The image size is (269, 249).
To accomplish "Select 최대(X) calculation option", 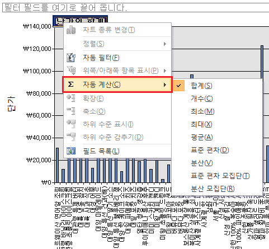I will pos(217,124).
